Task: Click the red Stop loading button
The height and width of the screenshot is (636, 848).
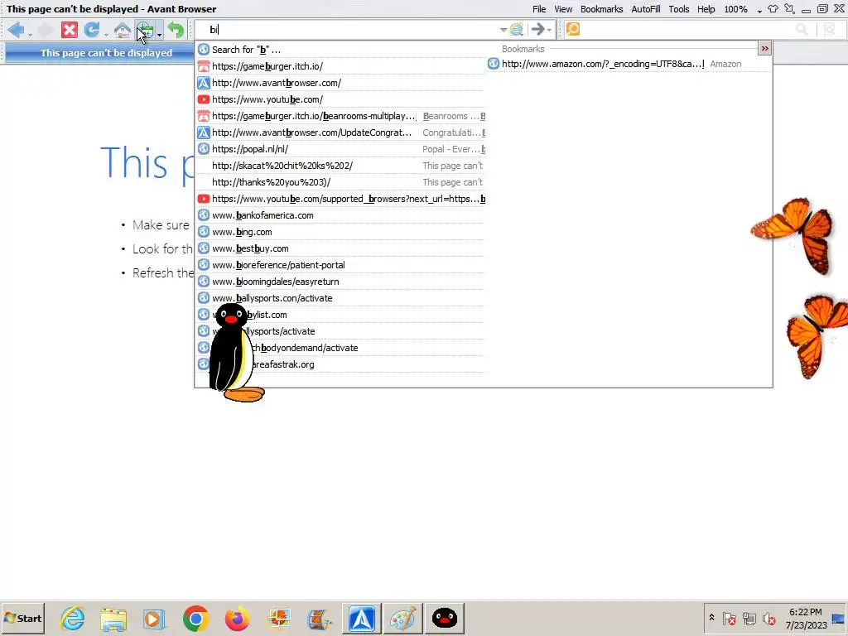Action: (70, 30)
